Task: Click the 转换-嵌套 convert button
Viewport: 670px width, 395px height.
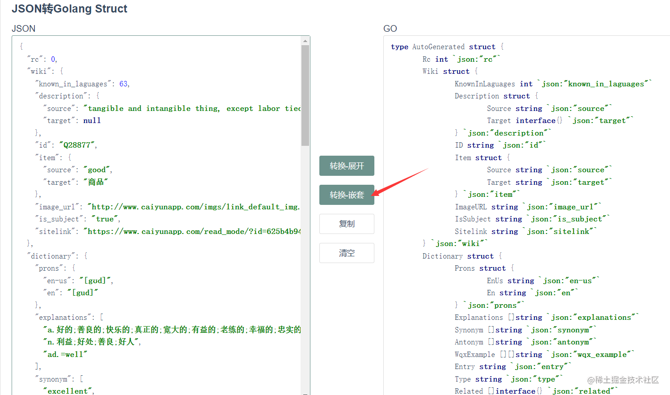Action: [347, 195]
